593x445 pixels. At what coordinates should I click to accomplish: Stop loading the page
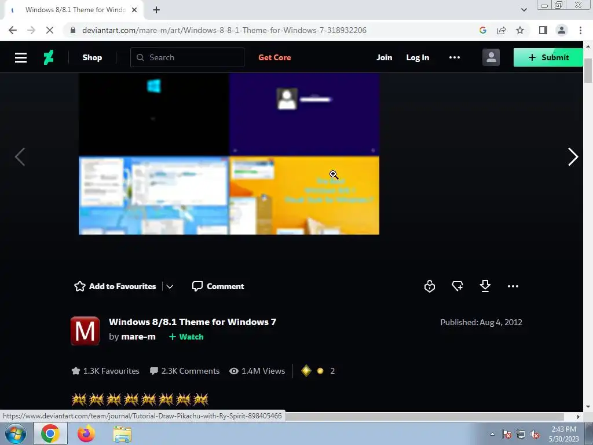tap(50, 30)
